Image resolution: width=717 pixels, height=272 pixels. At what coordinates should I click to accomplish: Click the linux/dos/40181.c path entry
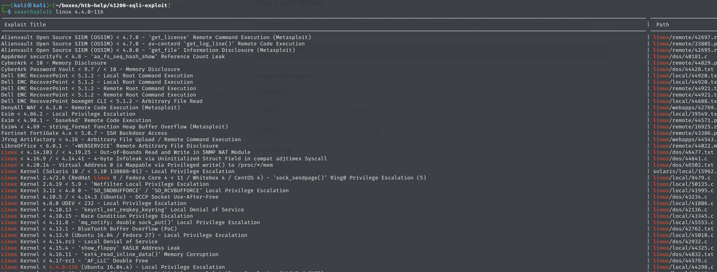(680, 57)
